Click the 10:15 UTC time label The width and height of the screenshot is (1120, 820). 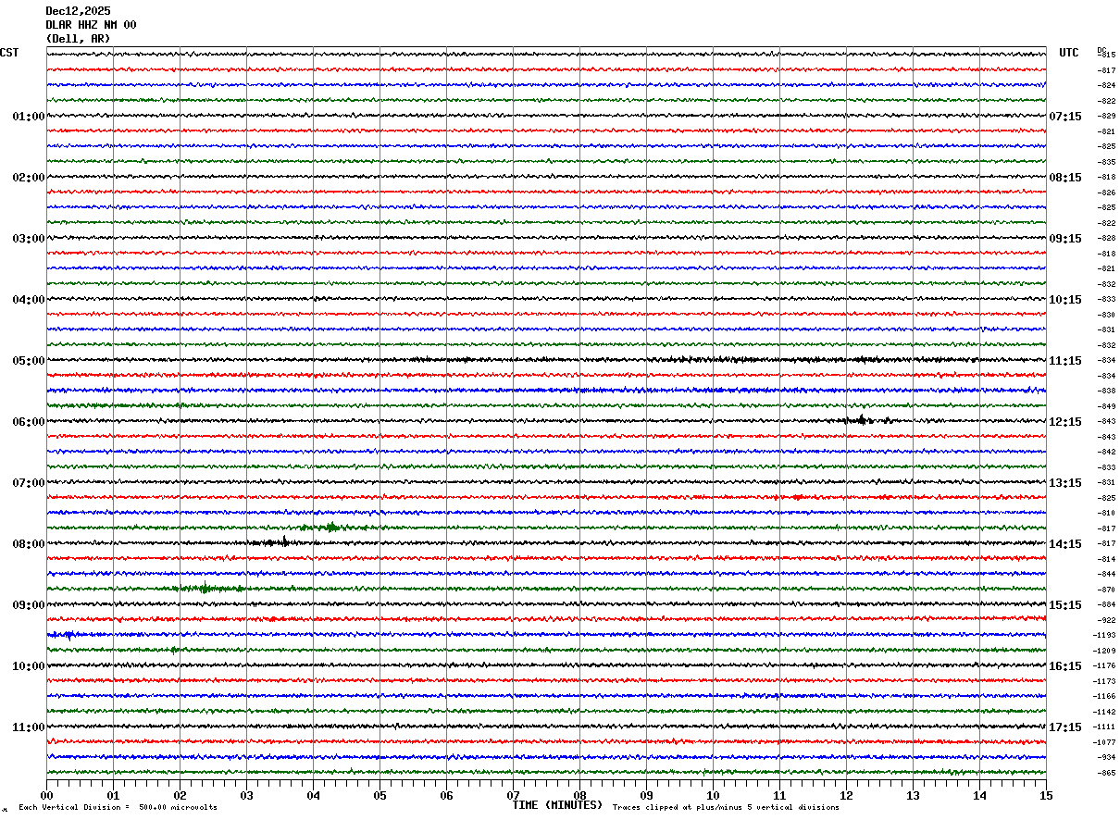(1064, 300)
